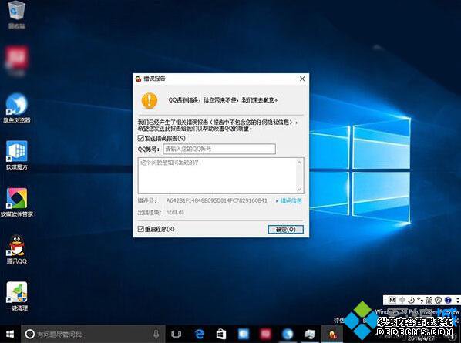The width and height of the screenshot is (461, 343).
Task: Click the Cortana search box
Action: click(93, 334)
